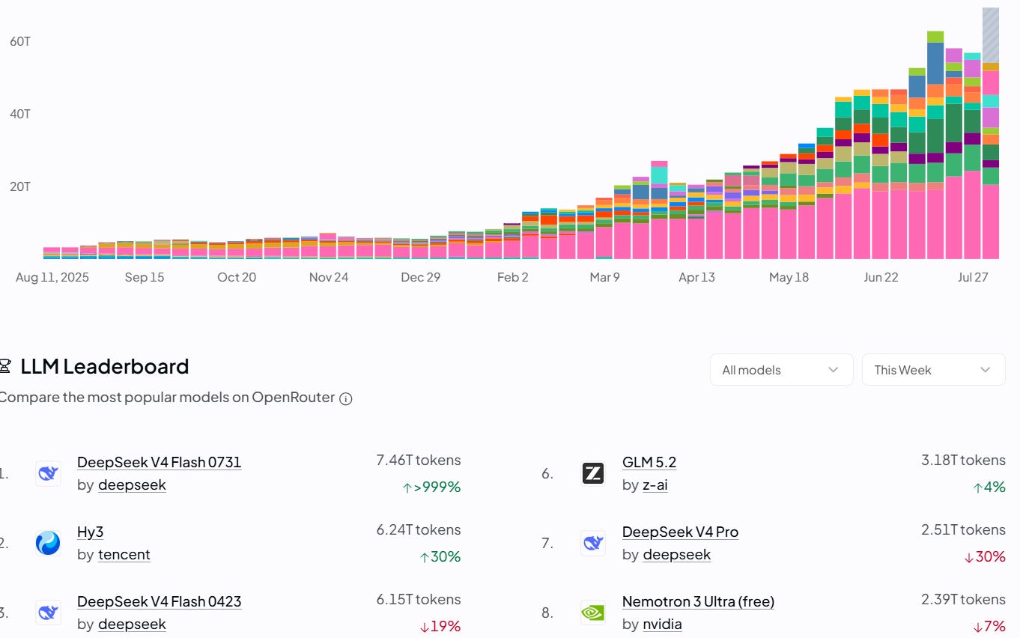Image resolution: width=1020 pixels, height=638 pixels.
Task: Click the Nvidia logo beside Nemotron 3 Ultra
Action: click(x=593, y=613)
